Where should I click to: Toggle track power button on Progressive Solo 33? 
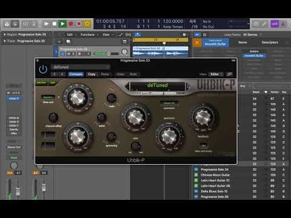coord(62,54)
